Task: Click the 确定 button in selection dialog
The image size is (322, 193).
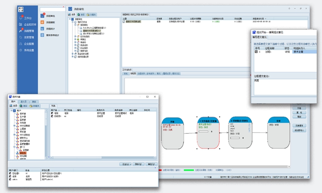Action: [x=151, y=164]
